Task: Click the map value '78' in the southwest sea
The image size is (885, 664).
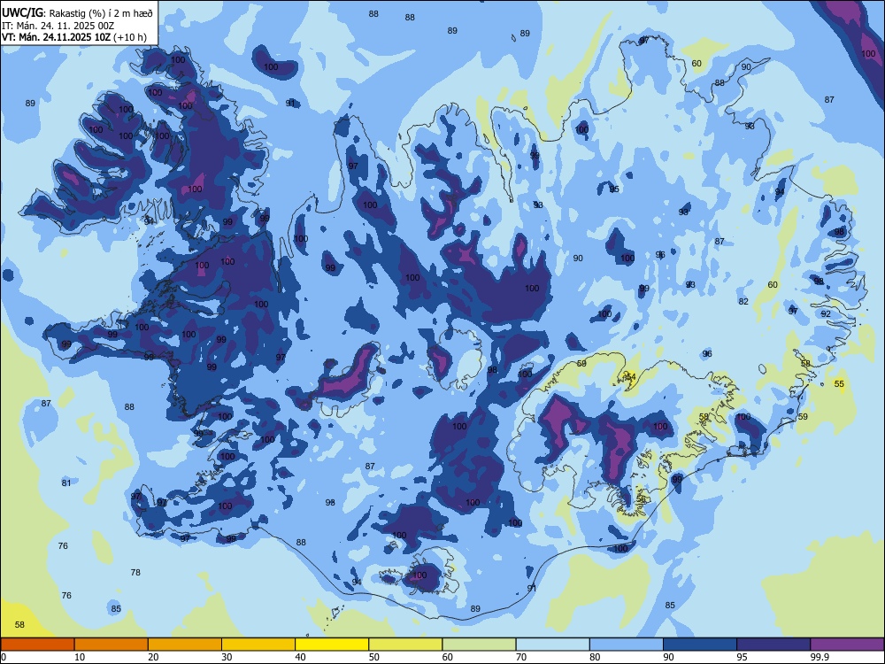Action: pos(135,572)
